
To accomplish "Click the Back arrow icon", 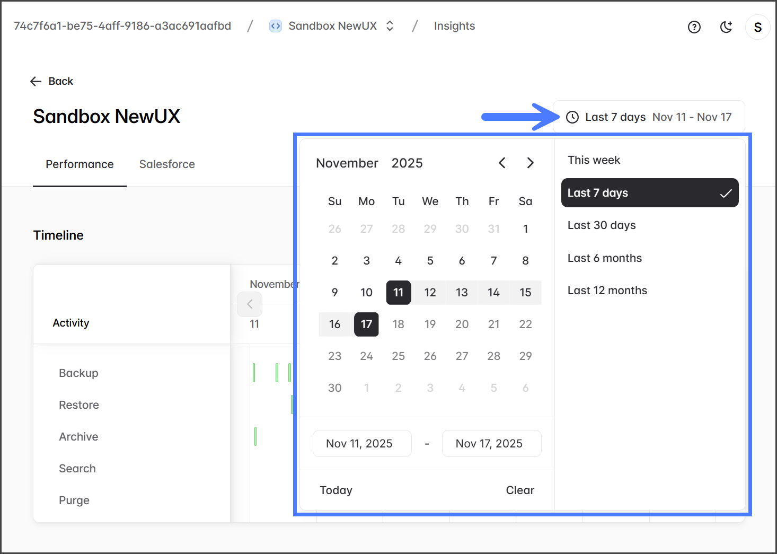I will pos(36,81).
